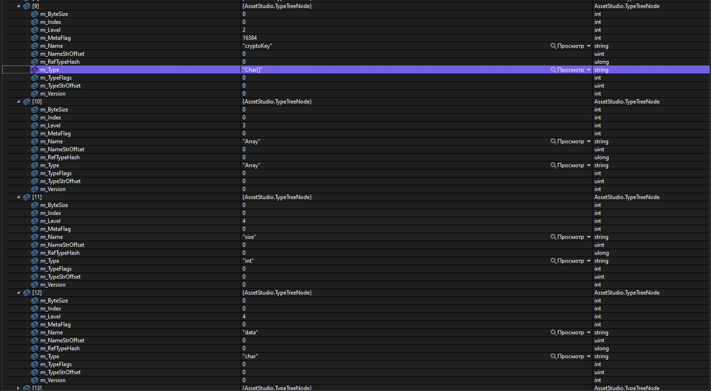
Task: Click the field icon of m_Level in node [10]
Action: [x=35, y=125]
